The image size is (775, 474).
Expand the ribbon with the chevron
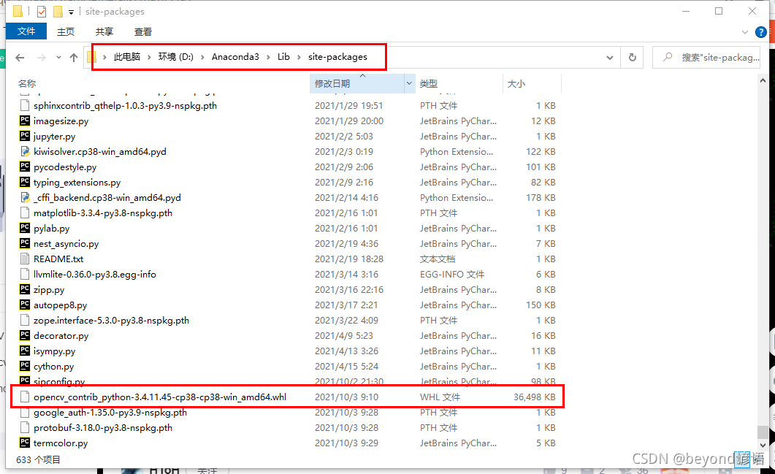tap(745, 32)
